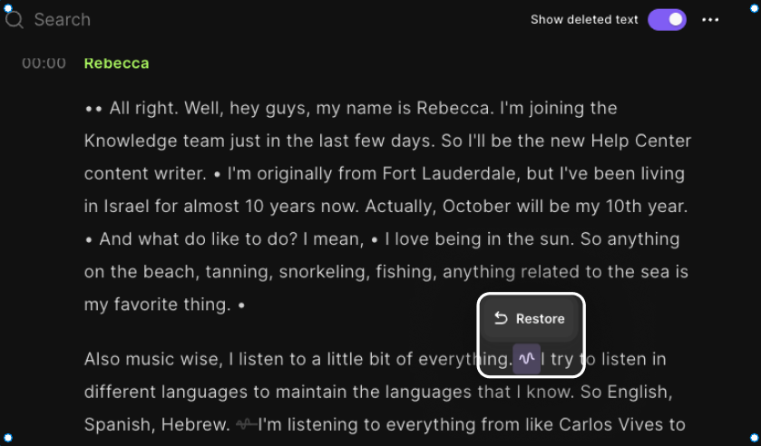Click the 00:00 timestamp
Viewport: 761px width, 446px height.
pos(44,63)
